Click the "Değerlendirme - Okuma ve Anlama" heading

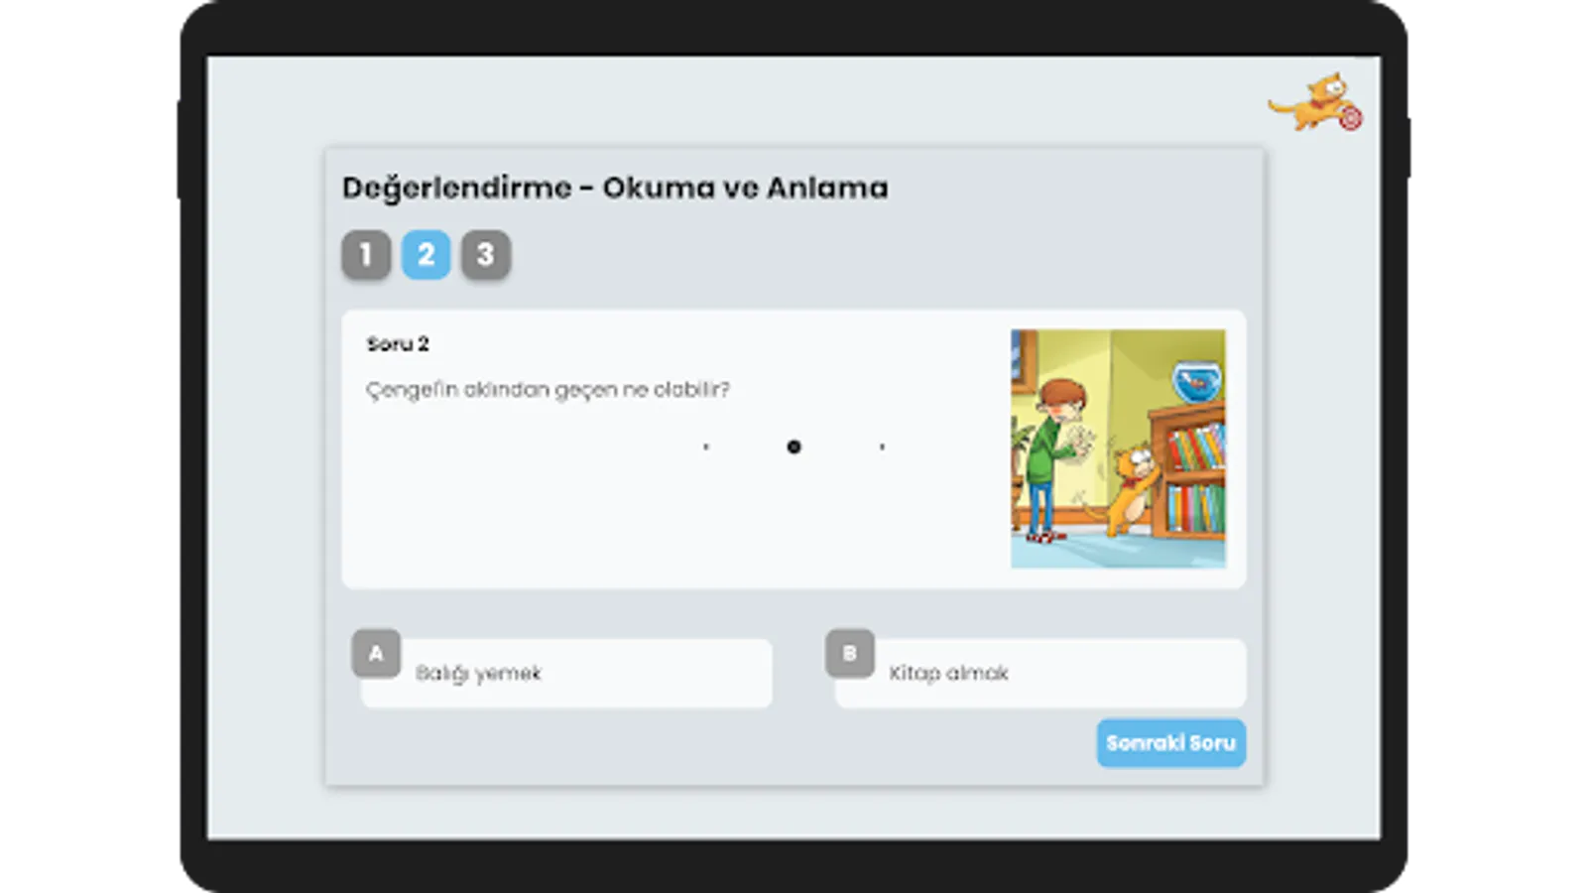pyautogui.click(x=615, y=189)
